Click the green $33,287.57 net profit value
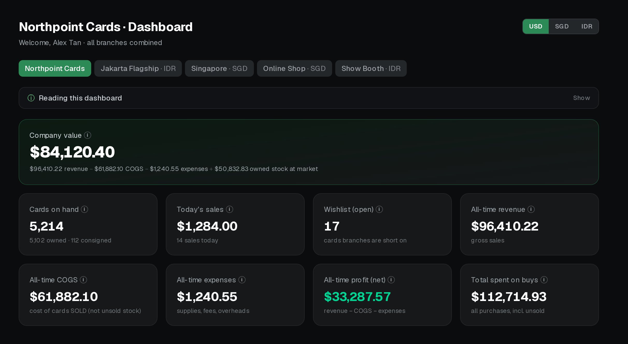The width and height of the screenshot is (628, 344). tap(357, 297)
